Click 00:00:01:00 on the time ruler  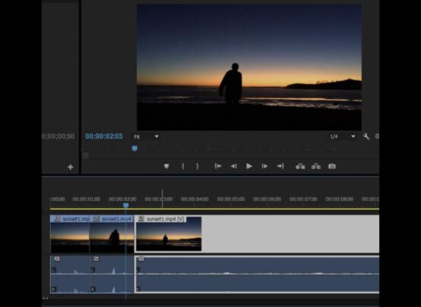point(87,199)
